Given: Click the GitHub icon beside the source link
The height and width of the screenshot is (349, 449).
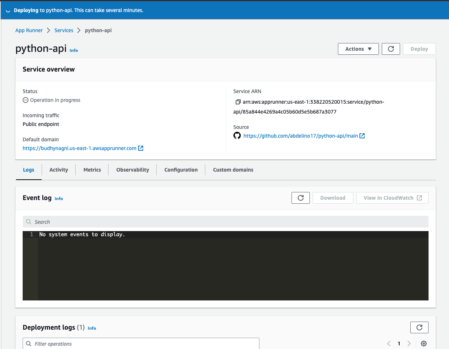Looking at the screenshot, I should 237,135.
